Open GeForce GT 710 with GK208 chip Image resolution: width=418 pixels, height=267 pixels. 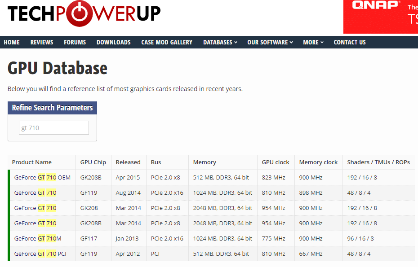pyautogui.click(x=35, y=208)
